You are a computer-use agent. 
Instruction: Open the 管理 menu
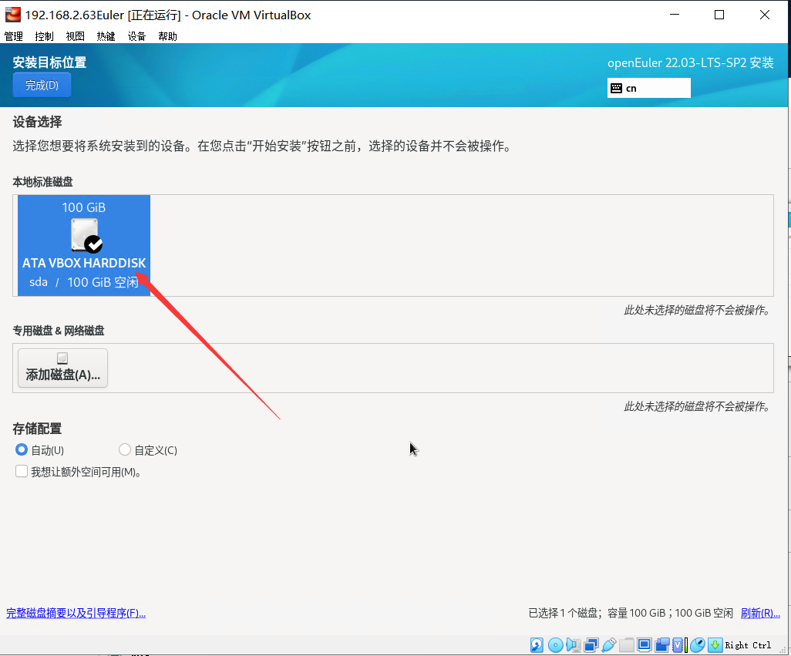coord(14,36)
